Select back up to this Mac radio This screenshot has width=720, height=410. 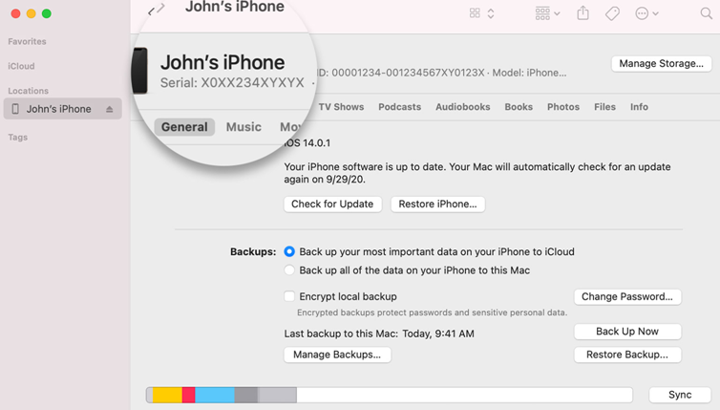[289, 270]
